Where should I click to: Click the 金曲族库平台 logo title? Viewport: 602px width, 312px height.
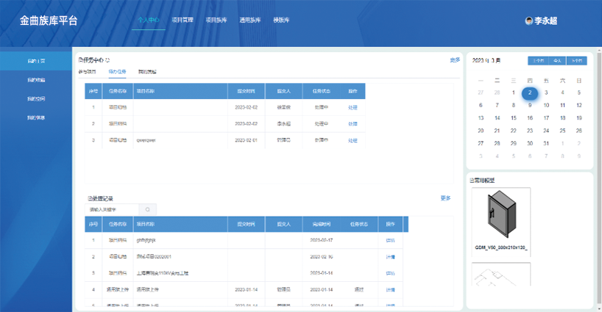click(49, 20)
